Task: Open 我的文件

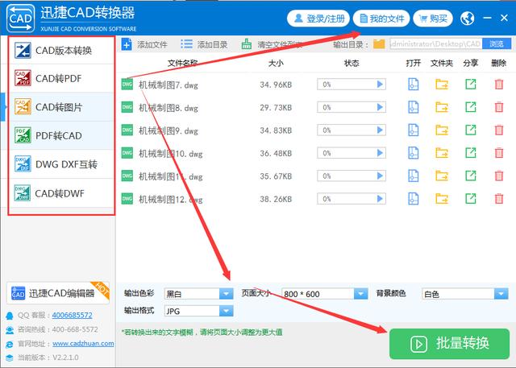Action: [x=381, y=19]
